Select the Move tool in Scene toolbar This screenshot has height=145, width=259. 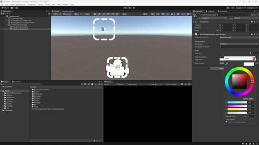pos(99,14)
